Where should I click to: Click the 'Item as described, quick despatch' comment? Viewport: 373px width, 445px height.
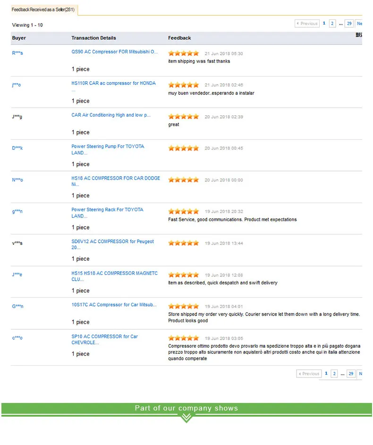tap(222, 282)
